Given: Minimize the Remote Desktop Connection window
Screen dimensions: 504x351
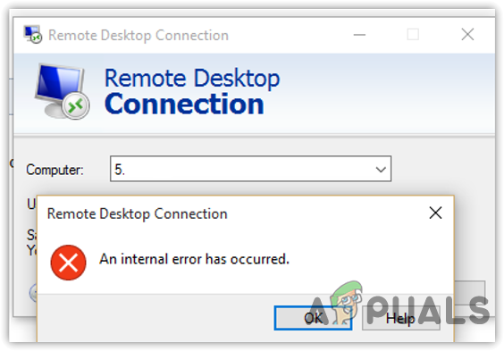Looking at the screenshot, I should [359, 34].
